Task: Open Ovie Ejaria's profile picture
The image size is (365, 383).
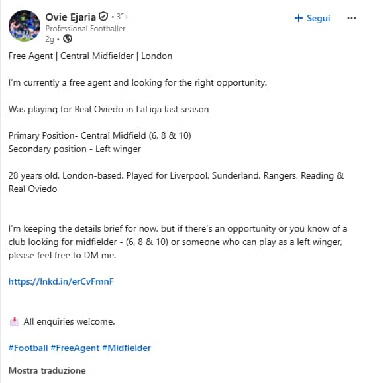Action: pyautogui.click(x=25, y=26)
